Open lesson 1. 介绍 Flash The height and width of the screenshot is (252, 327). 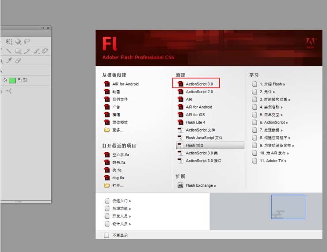(x=268, y=84)
